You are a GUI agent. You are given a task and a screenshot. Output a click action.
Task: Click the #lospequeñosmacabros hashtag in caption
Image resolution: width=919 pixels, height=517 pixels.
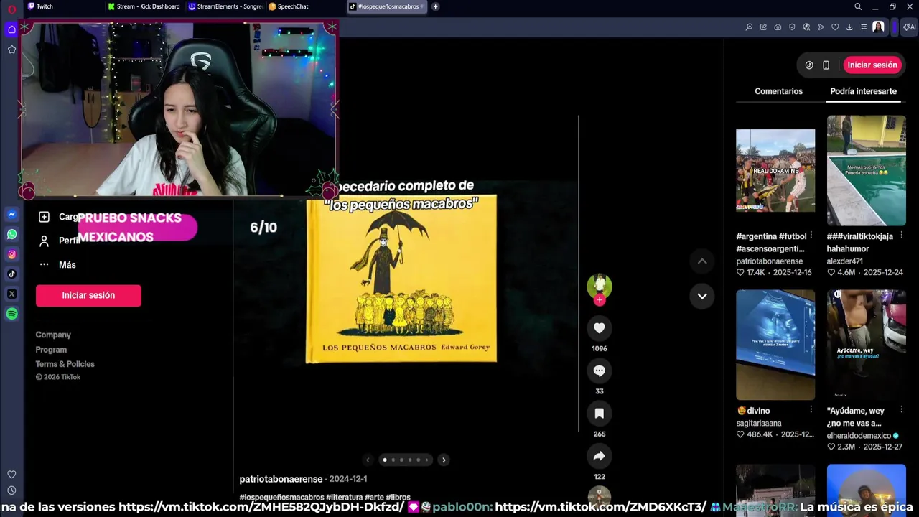click(281, 497)
